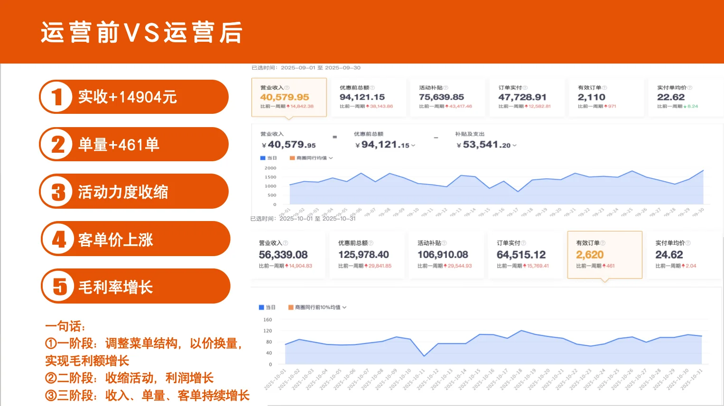Click the 实付单均价 help icon
Screen dimensions: 724x406
(690, 87)
